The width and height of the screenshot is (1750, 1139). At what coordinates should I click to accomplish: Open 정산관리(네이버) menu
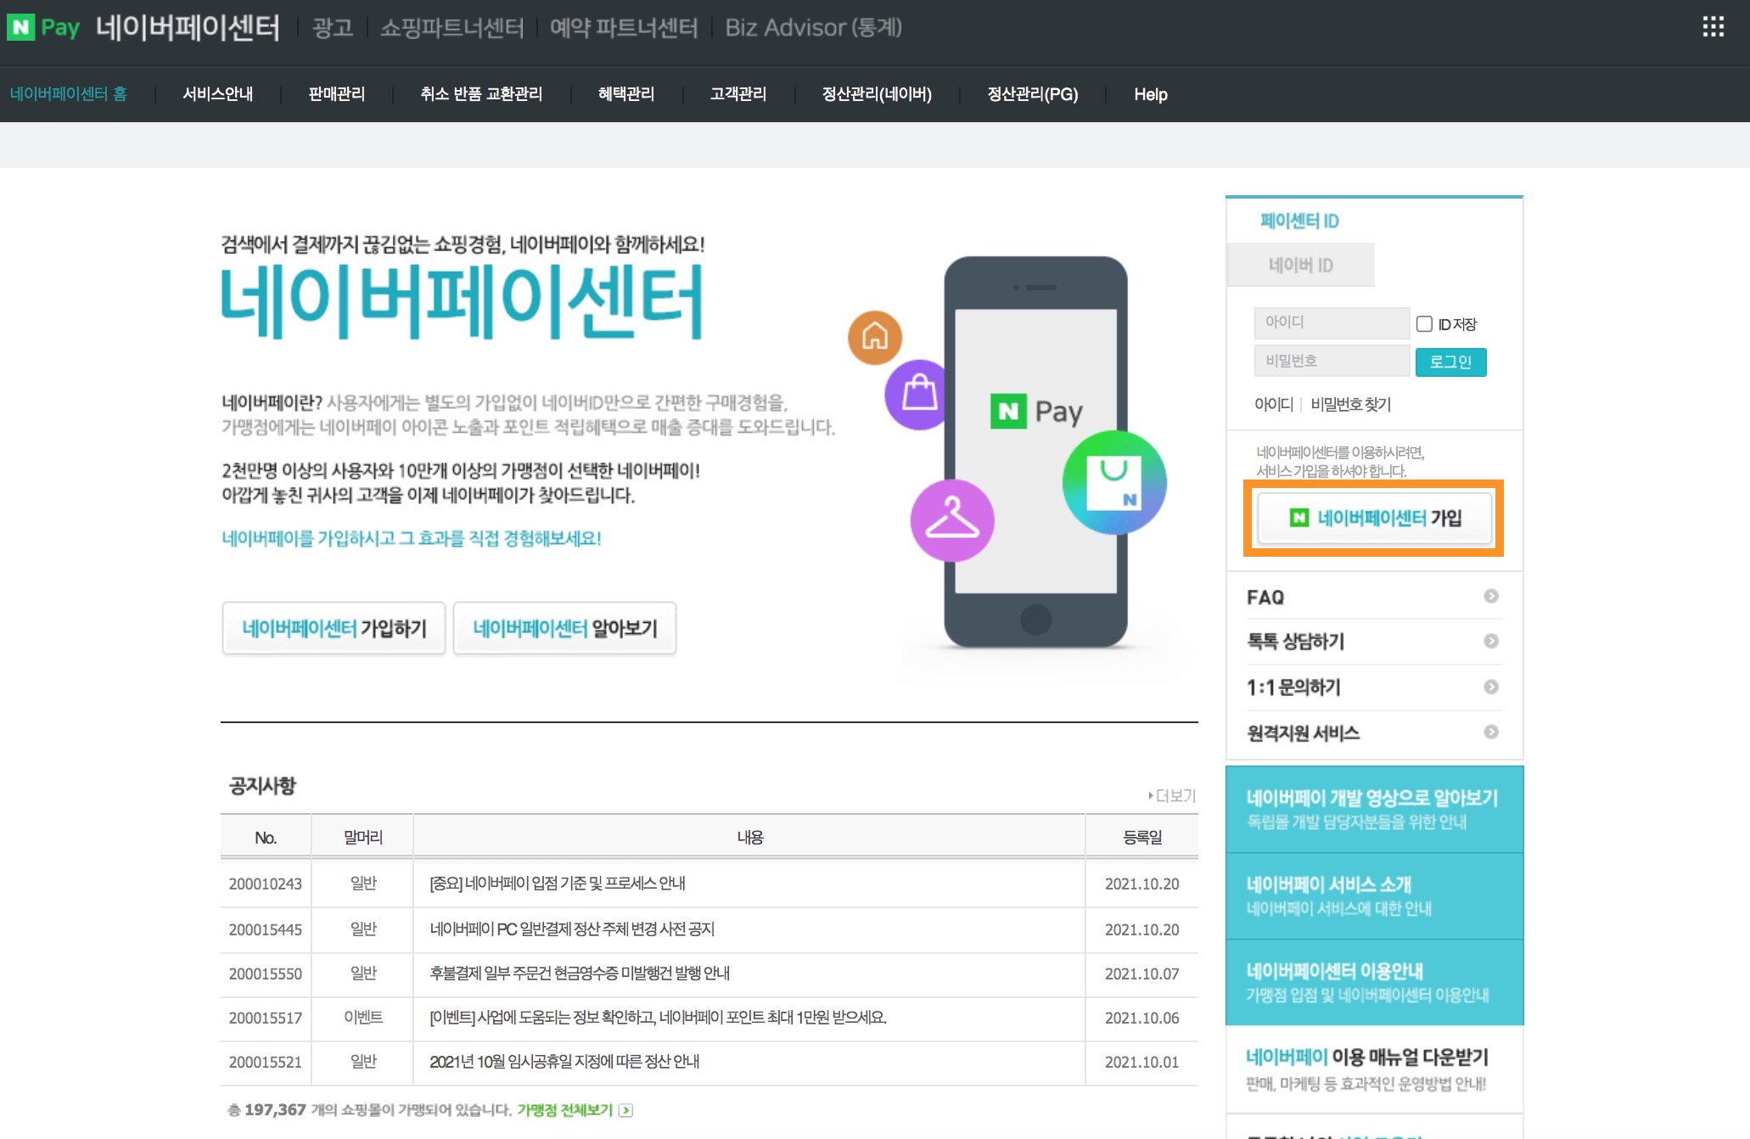click(x=877, y=94)
